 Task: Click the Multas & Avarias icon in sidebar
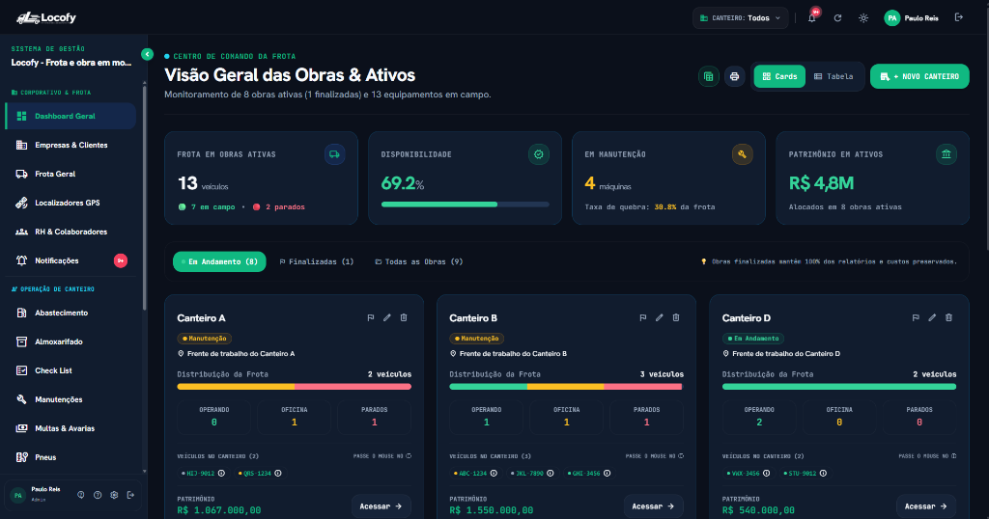tap(21, 428)
